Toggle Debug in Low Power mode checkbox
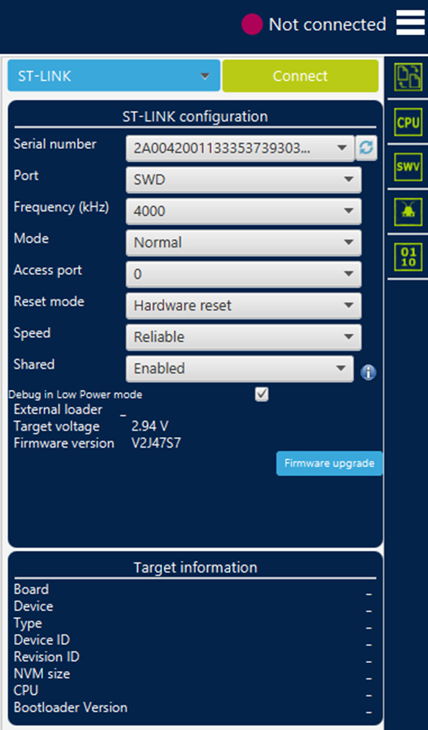This screenshot has width=428, height=730. point(261,395)
